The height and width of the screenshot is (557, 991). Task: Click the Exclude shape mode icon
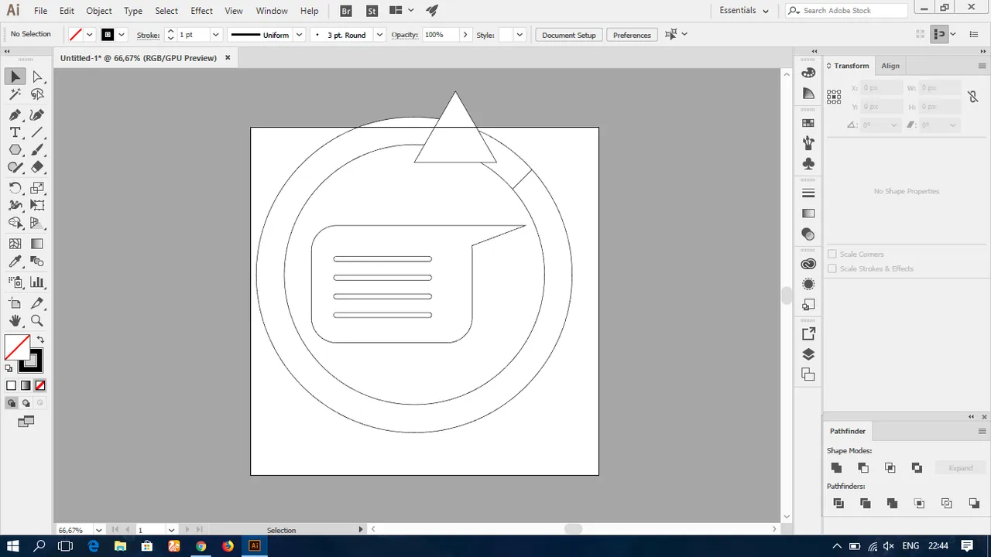917,467
